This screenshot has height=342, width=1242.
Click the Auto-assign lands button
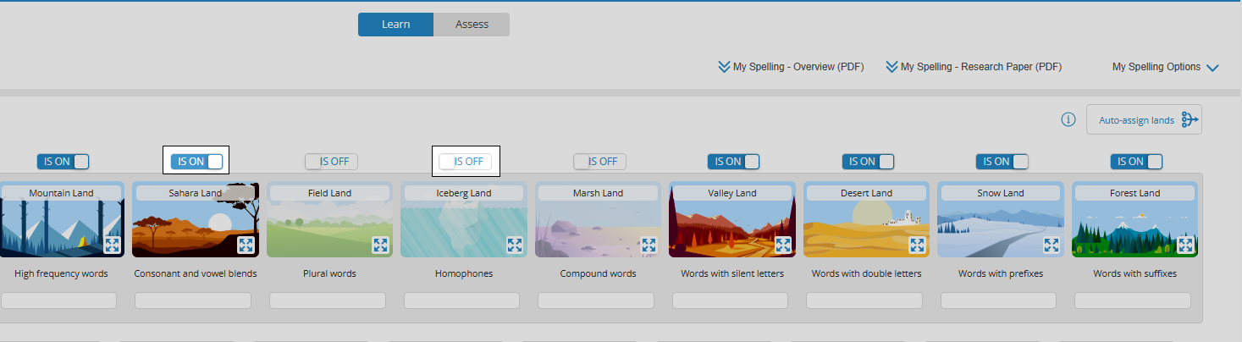[1144, 120]
